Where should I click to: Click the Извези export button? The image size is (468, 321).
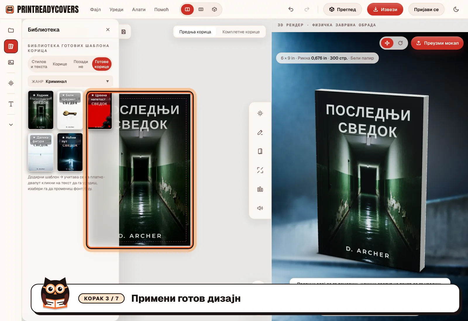385,9
